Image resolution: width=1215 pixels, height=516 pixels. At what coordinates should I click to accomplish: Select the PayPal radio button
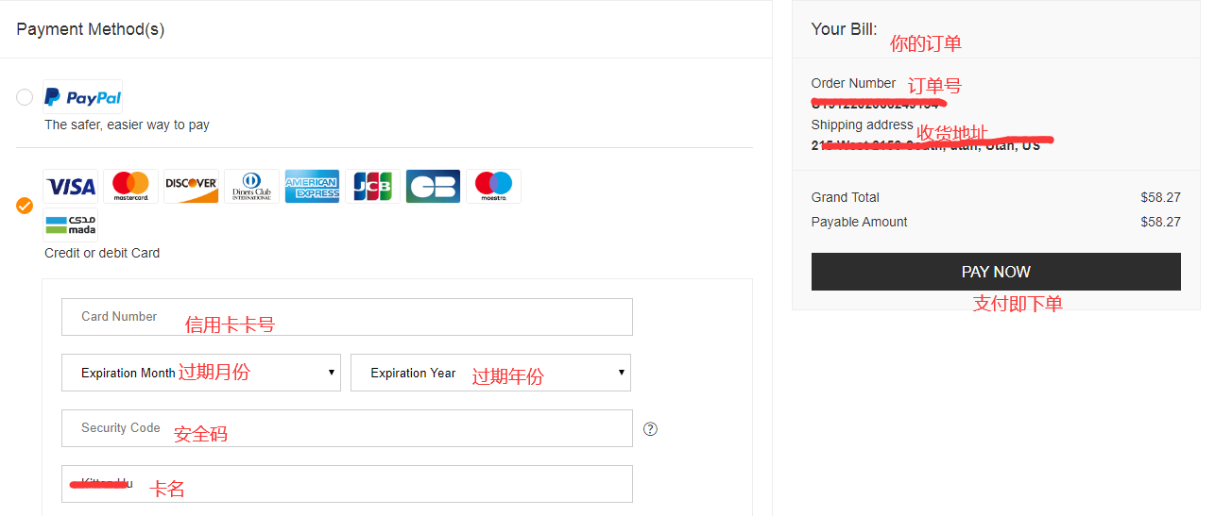pos(25,97)
